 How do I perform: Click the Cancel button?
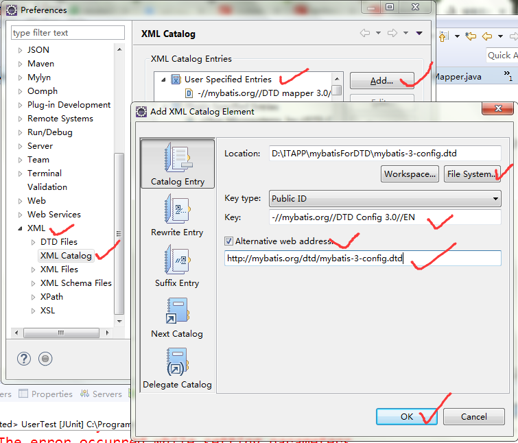tap(473, 416)
